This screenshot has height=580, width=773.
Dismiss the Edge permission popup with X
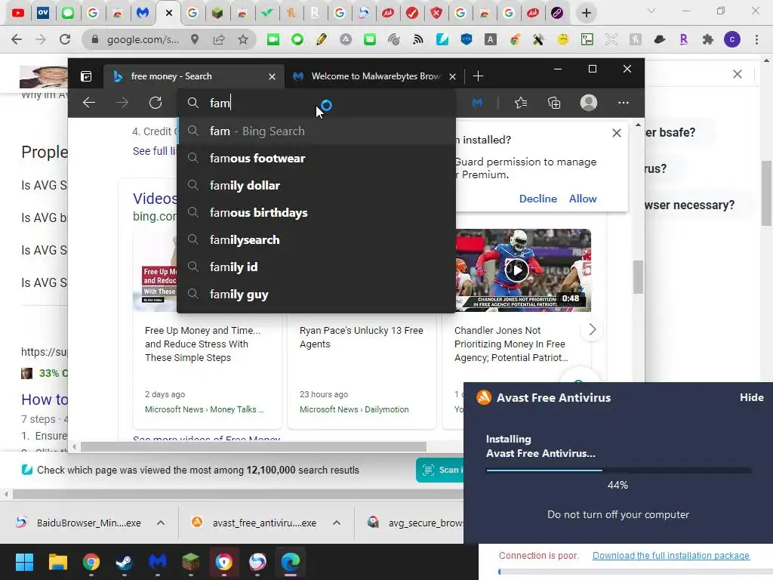616,133
